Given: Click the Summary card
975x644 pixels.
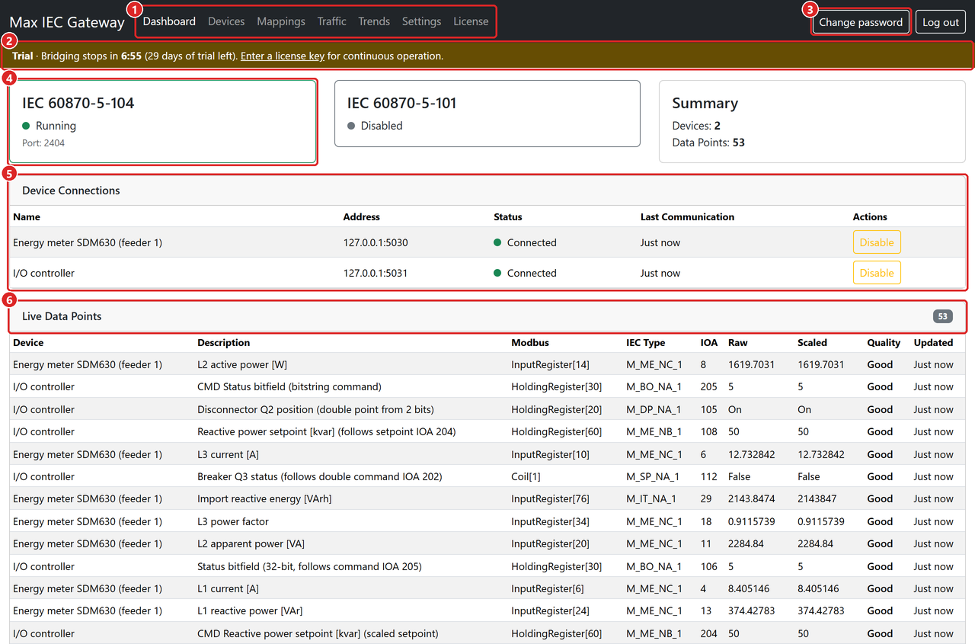Looking at the screenshot, I should pyautogui.click(x=812, y=122).
